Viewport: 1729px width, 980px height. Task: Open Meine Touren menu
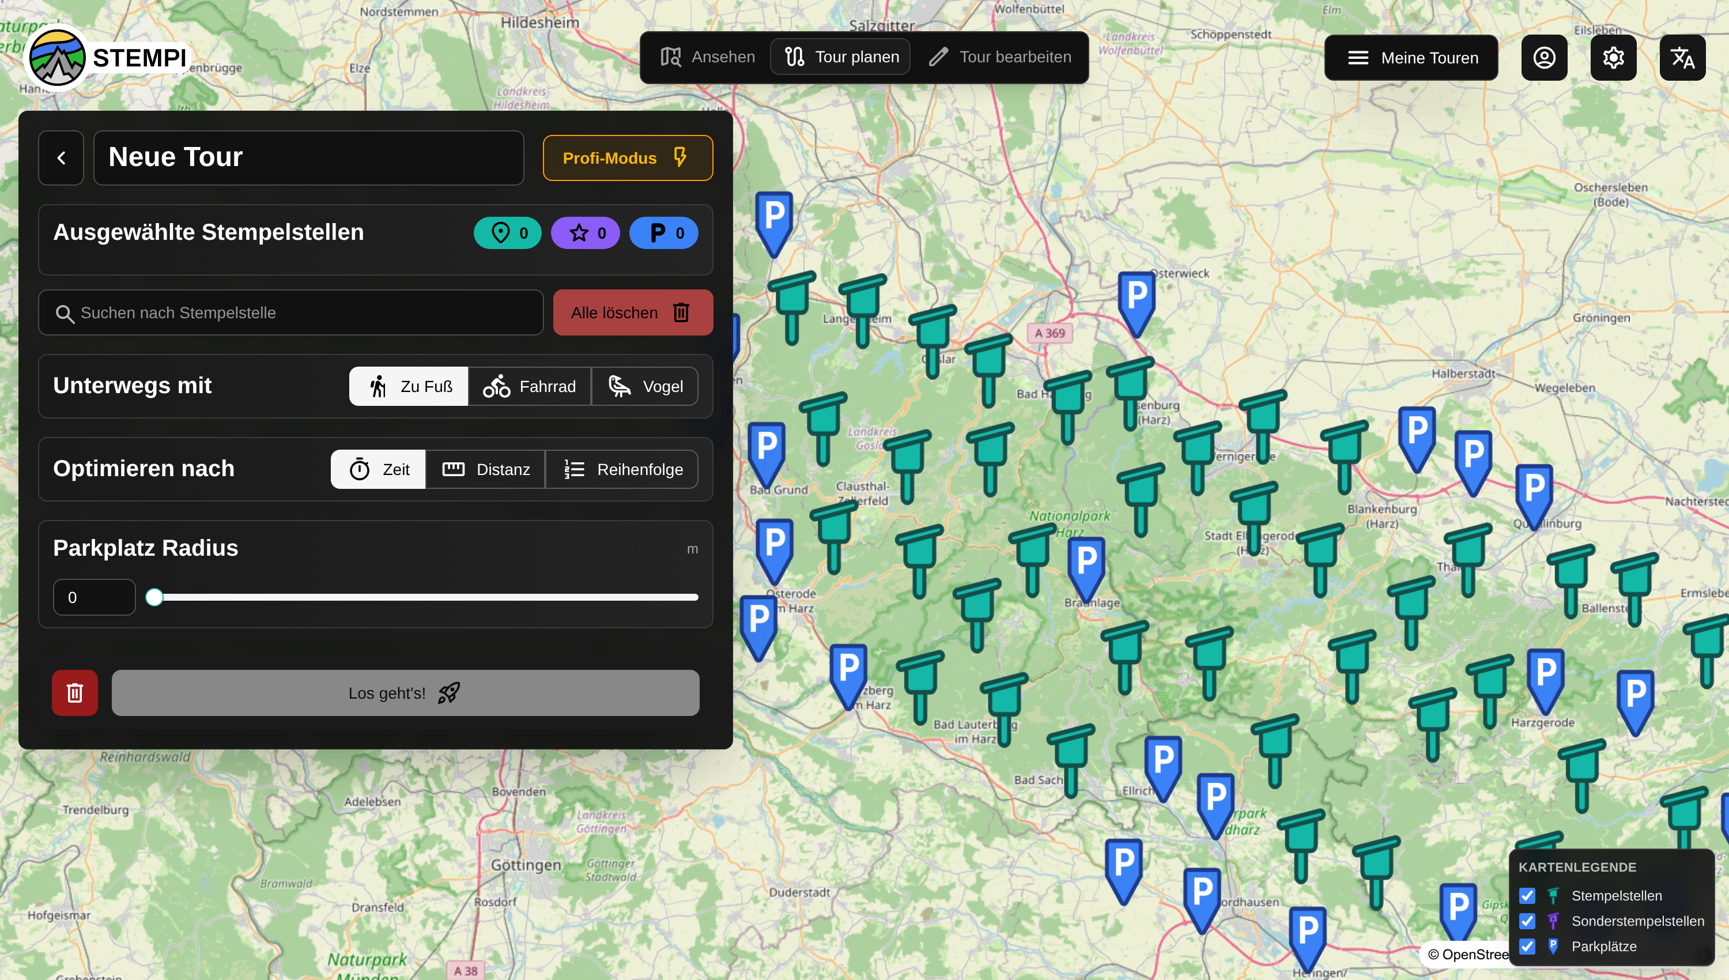1411,58
